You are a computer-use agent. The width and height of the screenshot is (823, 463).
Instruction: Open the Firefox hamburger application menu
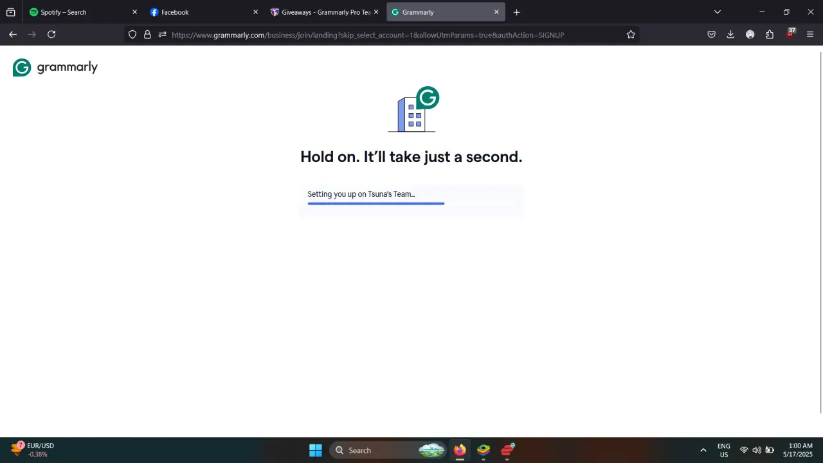[810, 35]
